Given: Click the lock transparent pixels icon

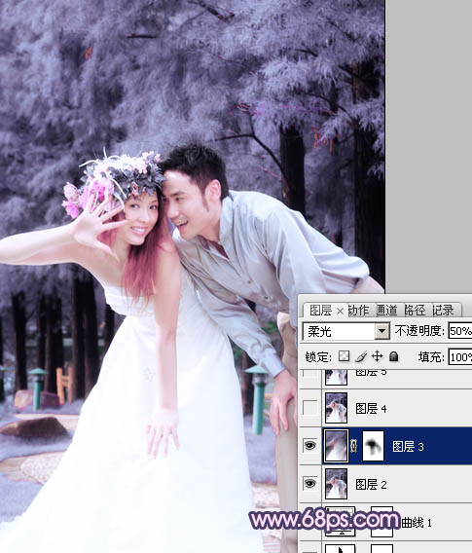Looking at the screenshot, I should pyautogui.click(x=344, y=356).
